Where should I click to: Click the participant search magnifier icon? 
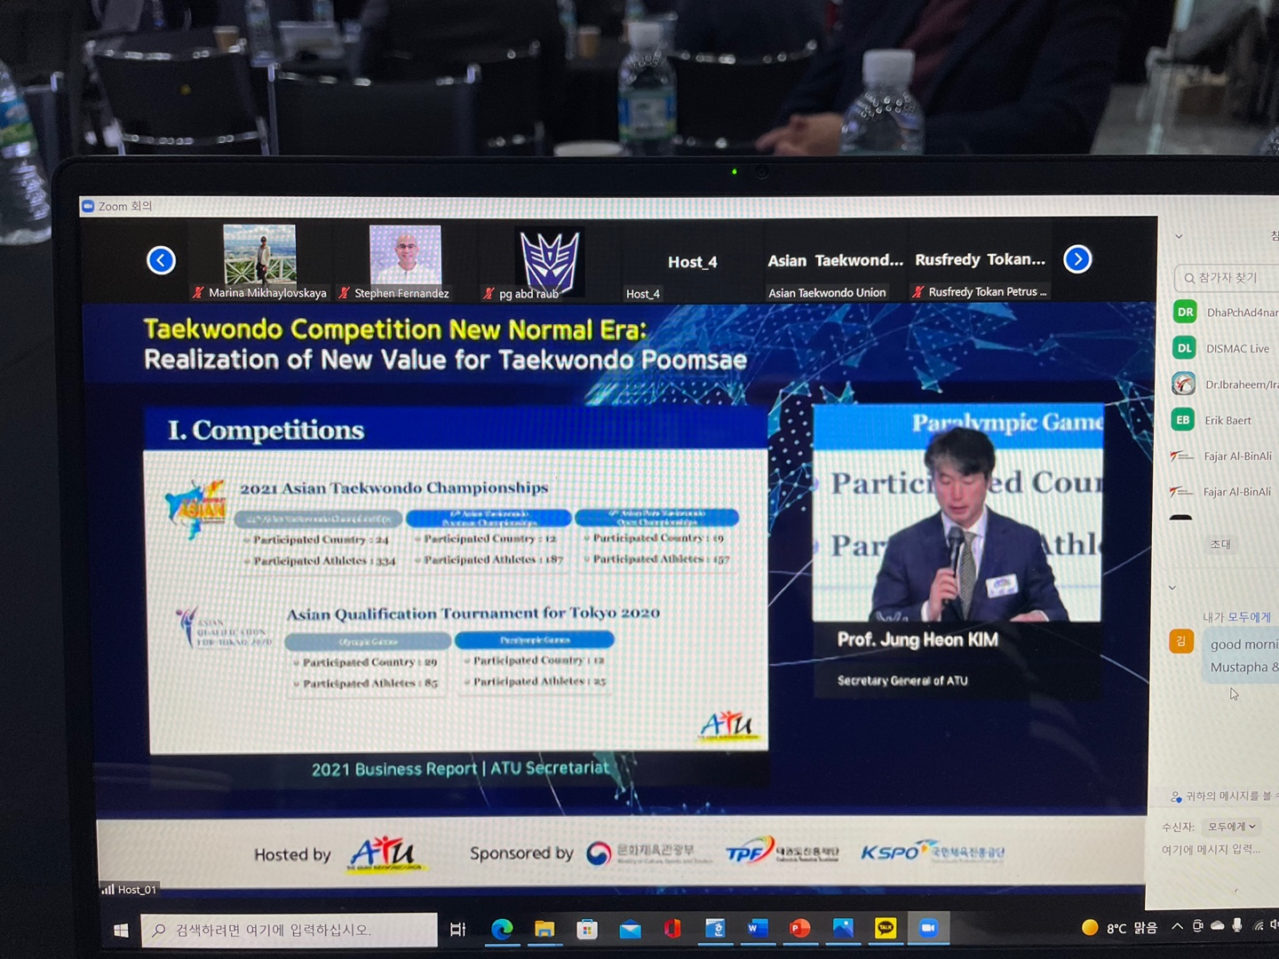tap(1188, 278)
